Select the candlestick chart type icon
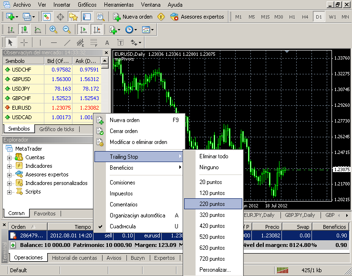 point(24,30)
